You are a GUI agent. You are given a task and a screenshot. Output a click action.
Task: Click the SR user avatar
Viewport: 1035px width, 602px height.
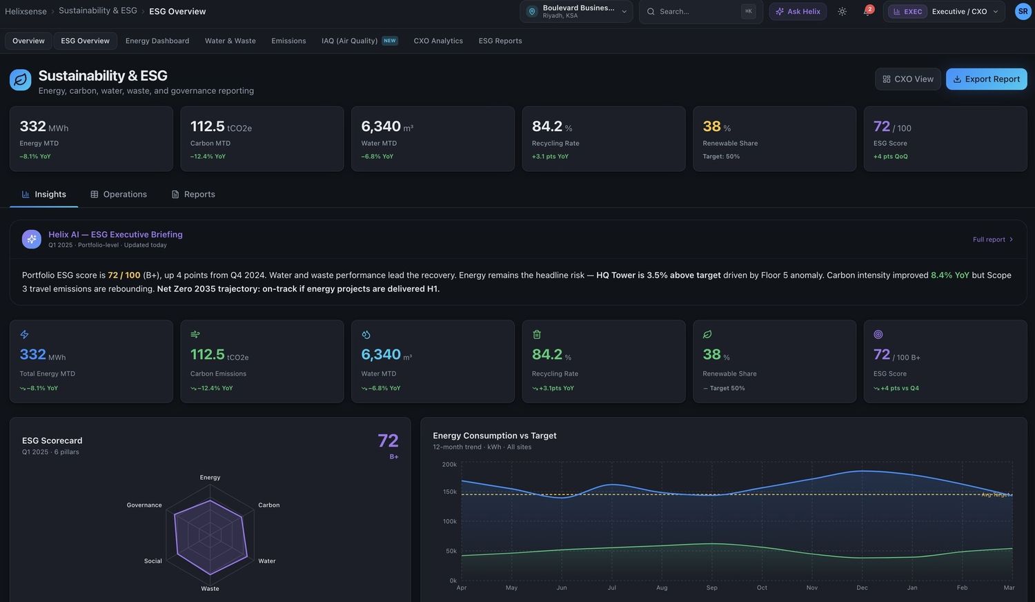click(x=1023, y=12)
